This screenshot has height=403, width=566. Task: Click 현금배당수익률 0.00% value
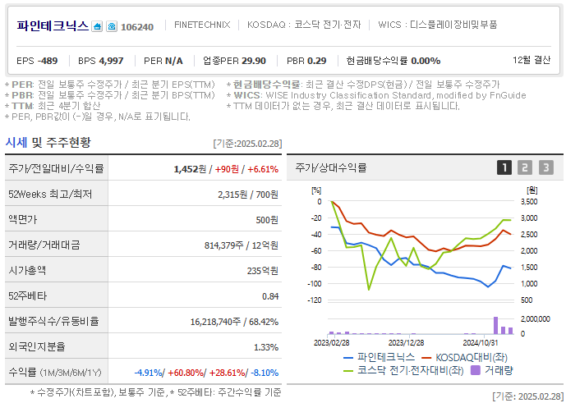pyautogui.click(x=393, y=61)
